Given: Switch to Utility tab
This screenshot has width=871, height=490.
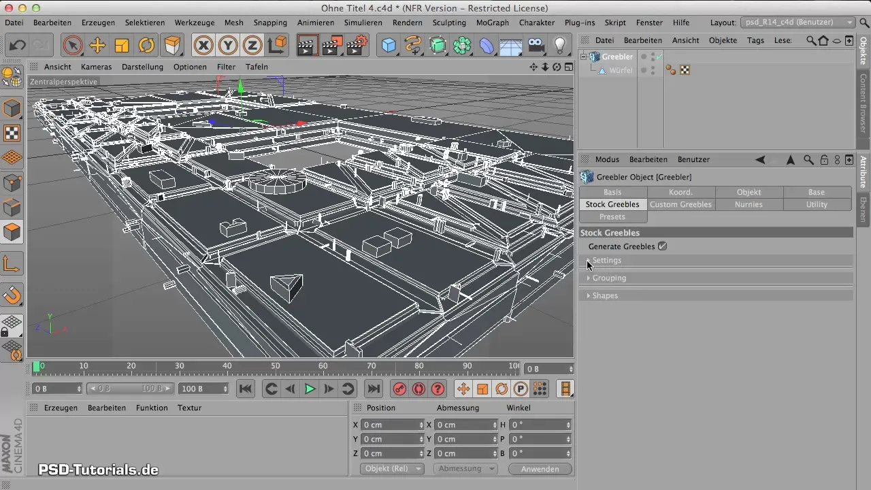Looking at the screenshot, I should tap(817, 204).
